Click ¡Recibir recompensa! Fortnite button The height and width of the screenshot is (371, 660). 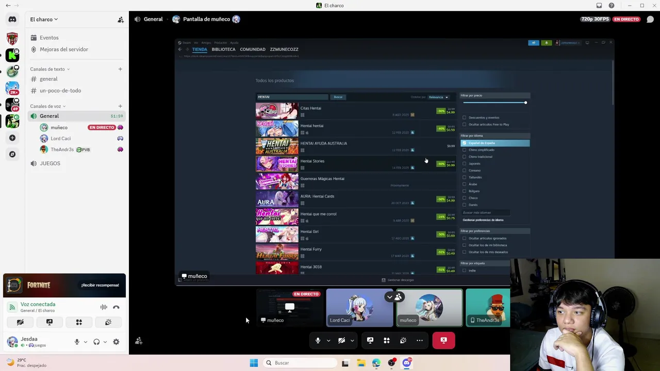click(100, 285)
